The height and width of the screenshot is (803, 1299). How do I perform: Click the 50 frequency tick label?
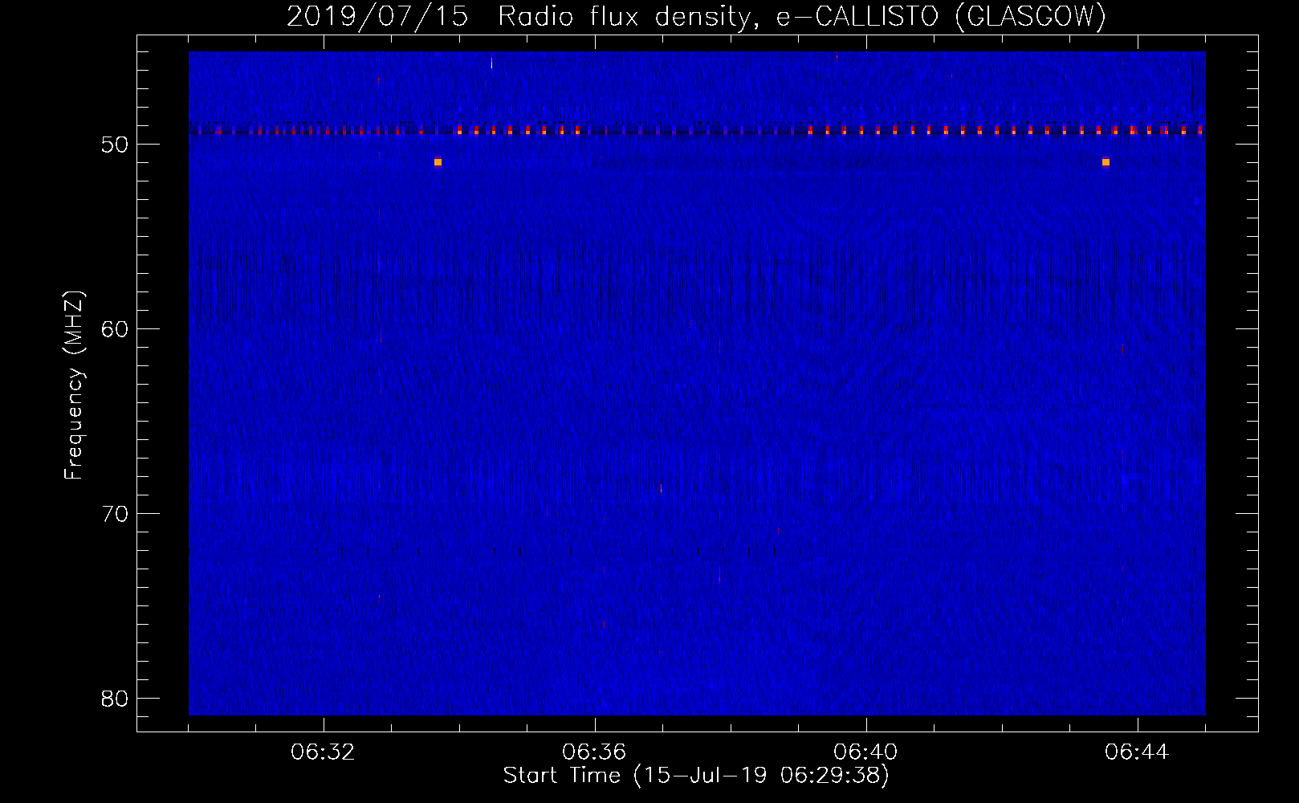pos(115,145)
